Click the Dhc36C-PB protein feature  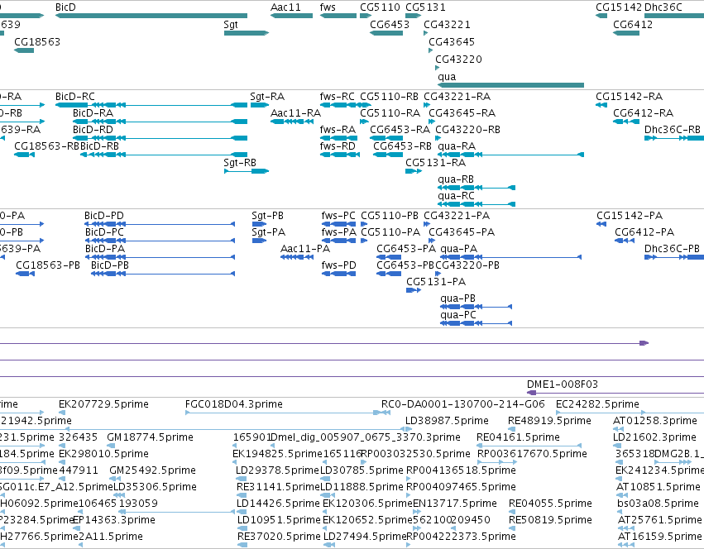(674, 257)
